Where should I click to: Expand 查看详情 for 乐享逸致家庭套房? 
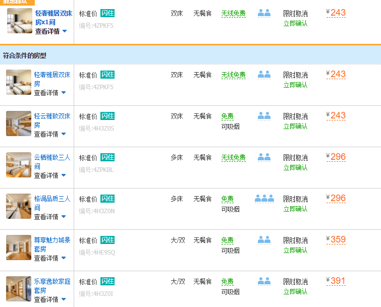click(x=50, y=299)
